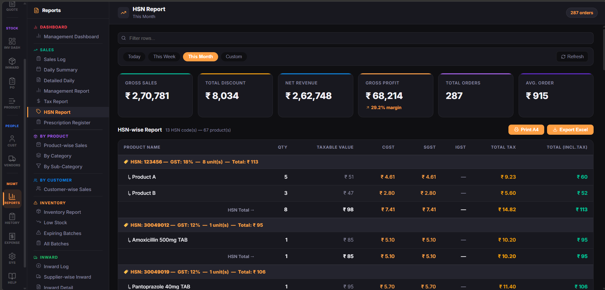Open Management Report entry
This screenshot has height=290, width=605.
tap(68, 91)
